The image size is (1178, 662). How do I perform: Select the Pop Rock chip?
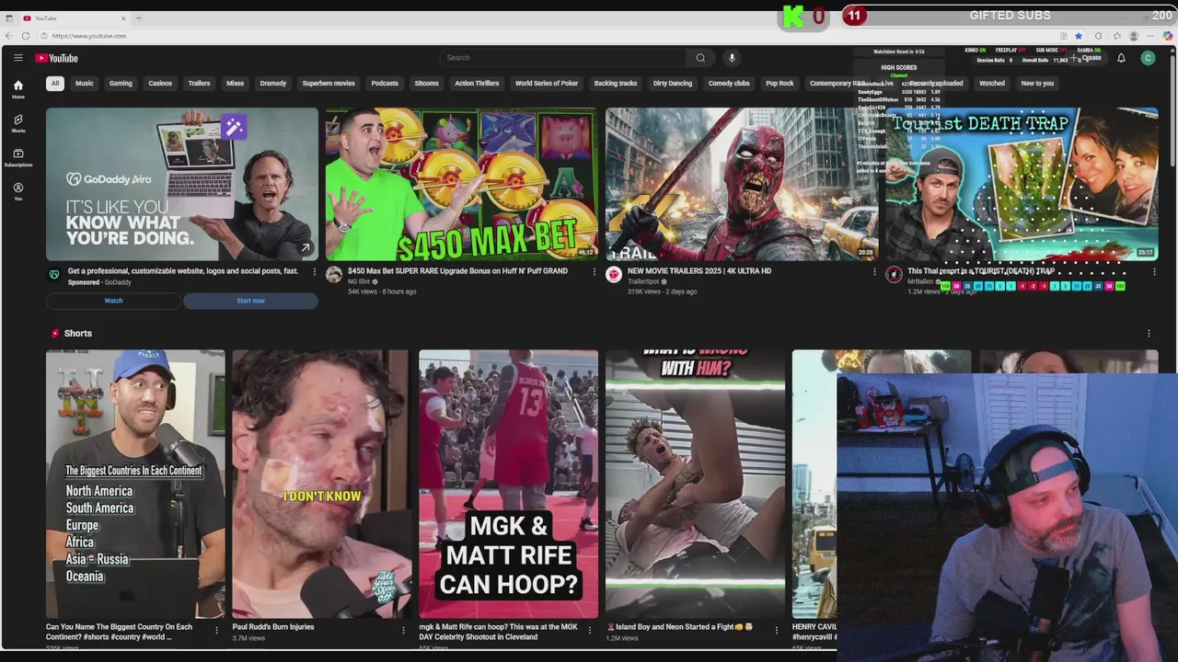780,84
